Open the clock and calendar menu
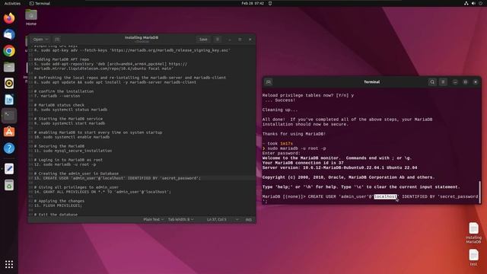 (x=253, y=3)
